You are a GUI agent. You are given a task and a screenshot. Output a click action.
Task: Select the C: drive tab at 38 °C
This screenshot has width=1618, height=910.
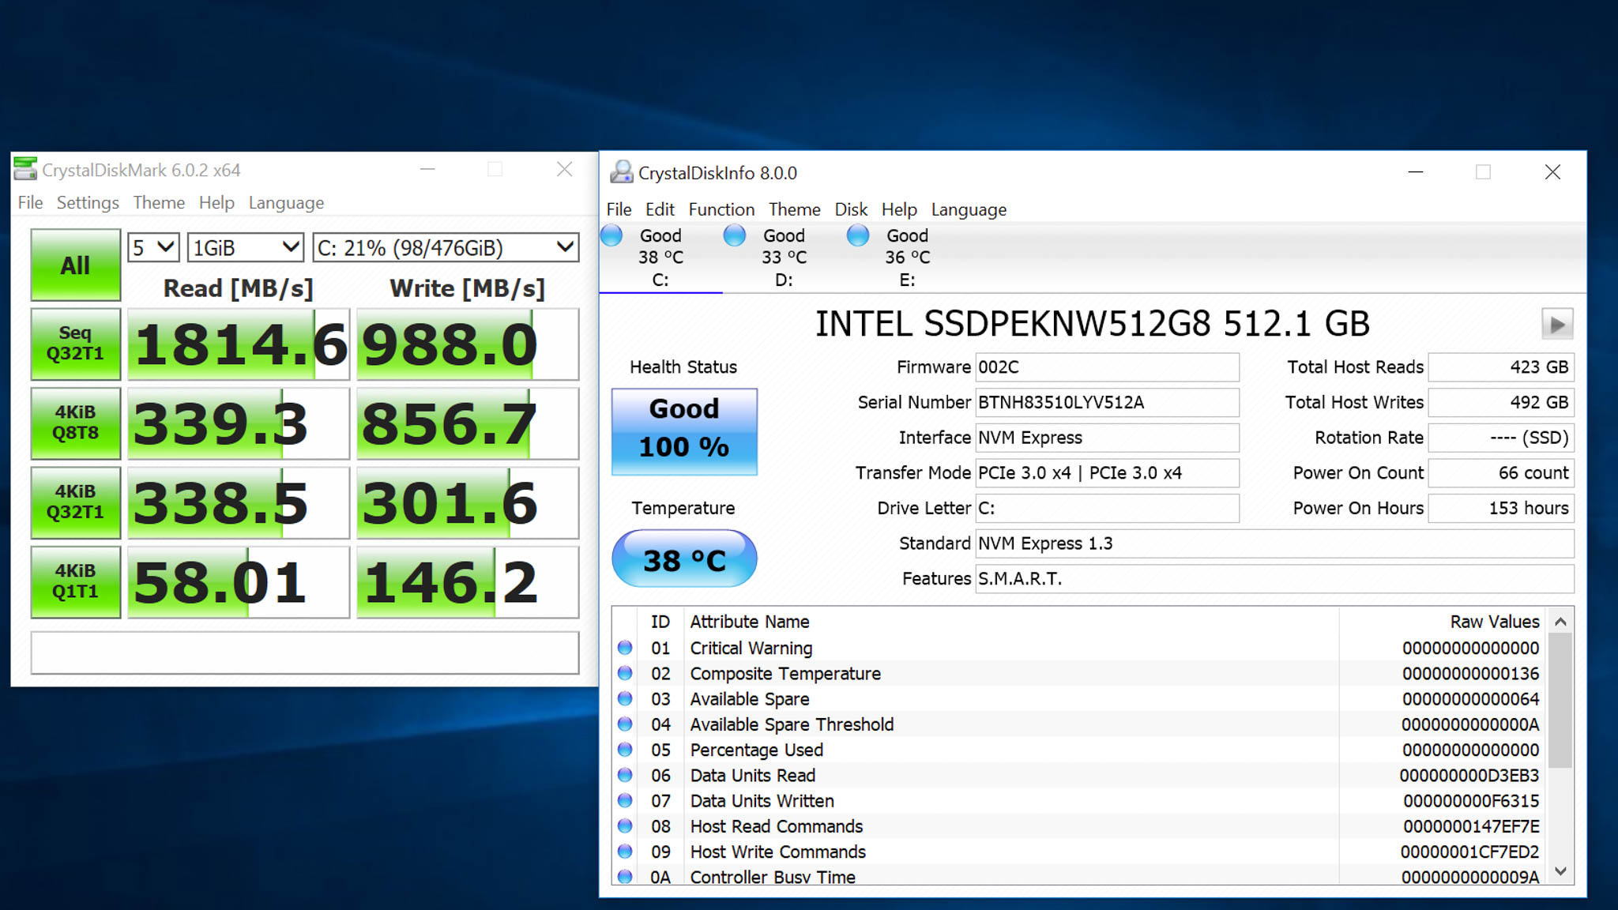[x=660, y=258]
